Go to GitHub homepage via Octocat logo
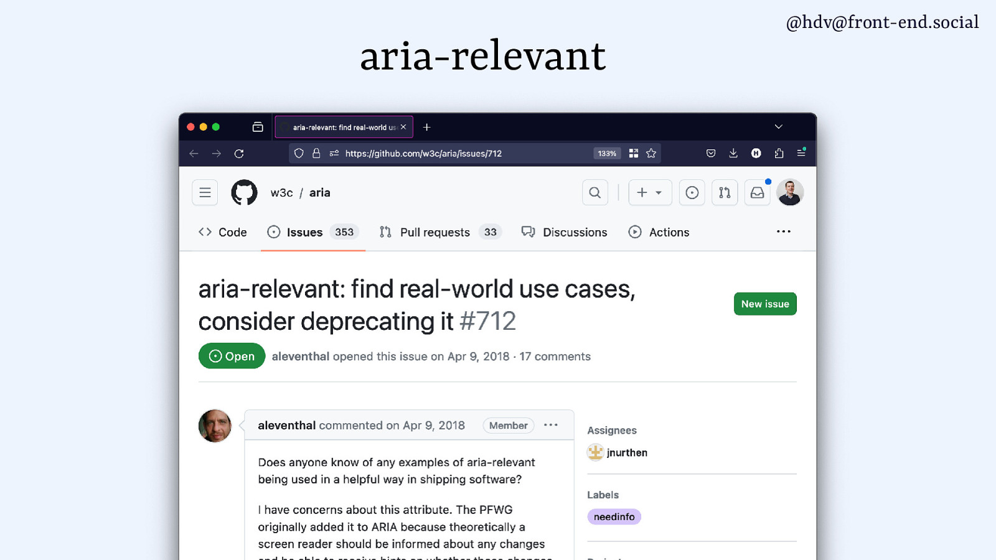Image resolution: width=996 pixels, height=560 pixels. pyautogui.click(x=244, y=193)
